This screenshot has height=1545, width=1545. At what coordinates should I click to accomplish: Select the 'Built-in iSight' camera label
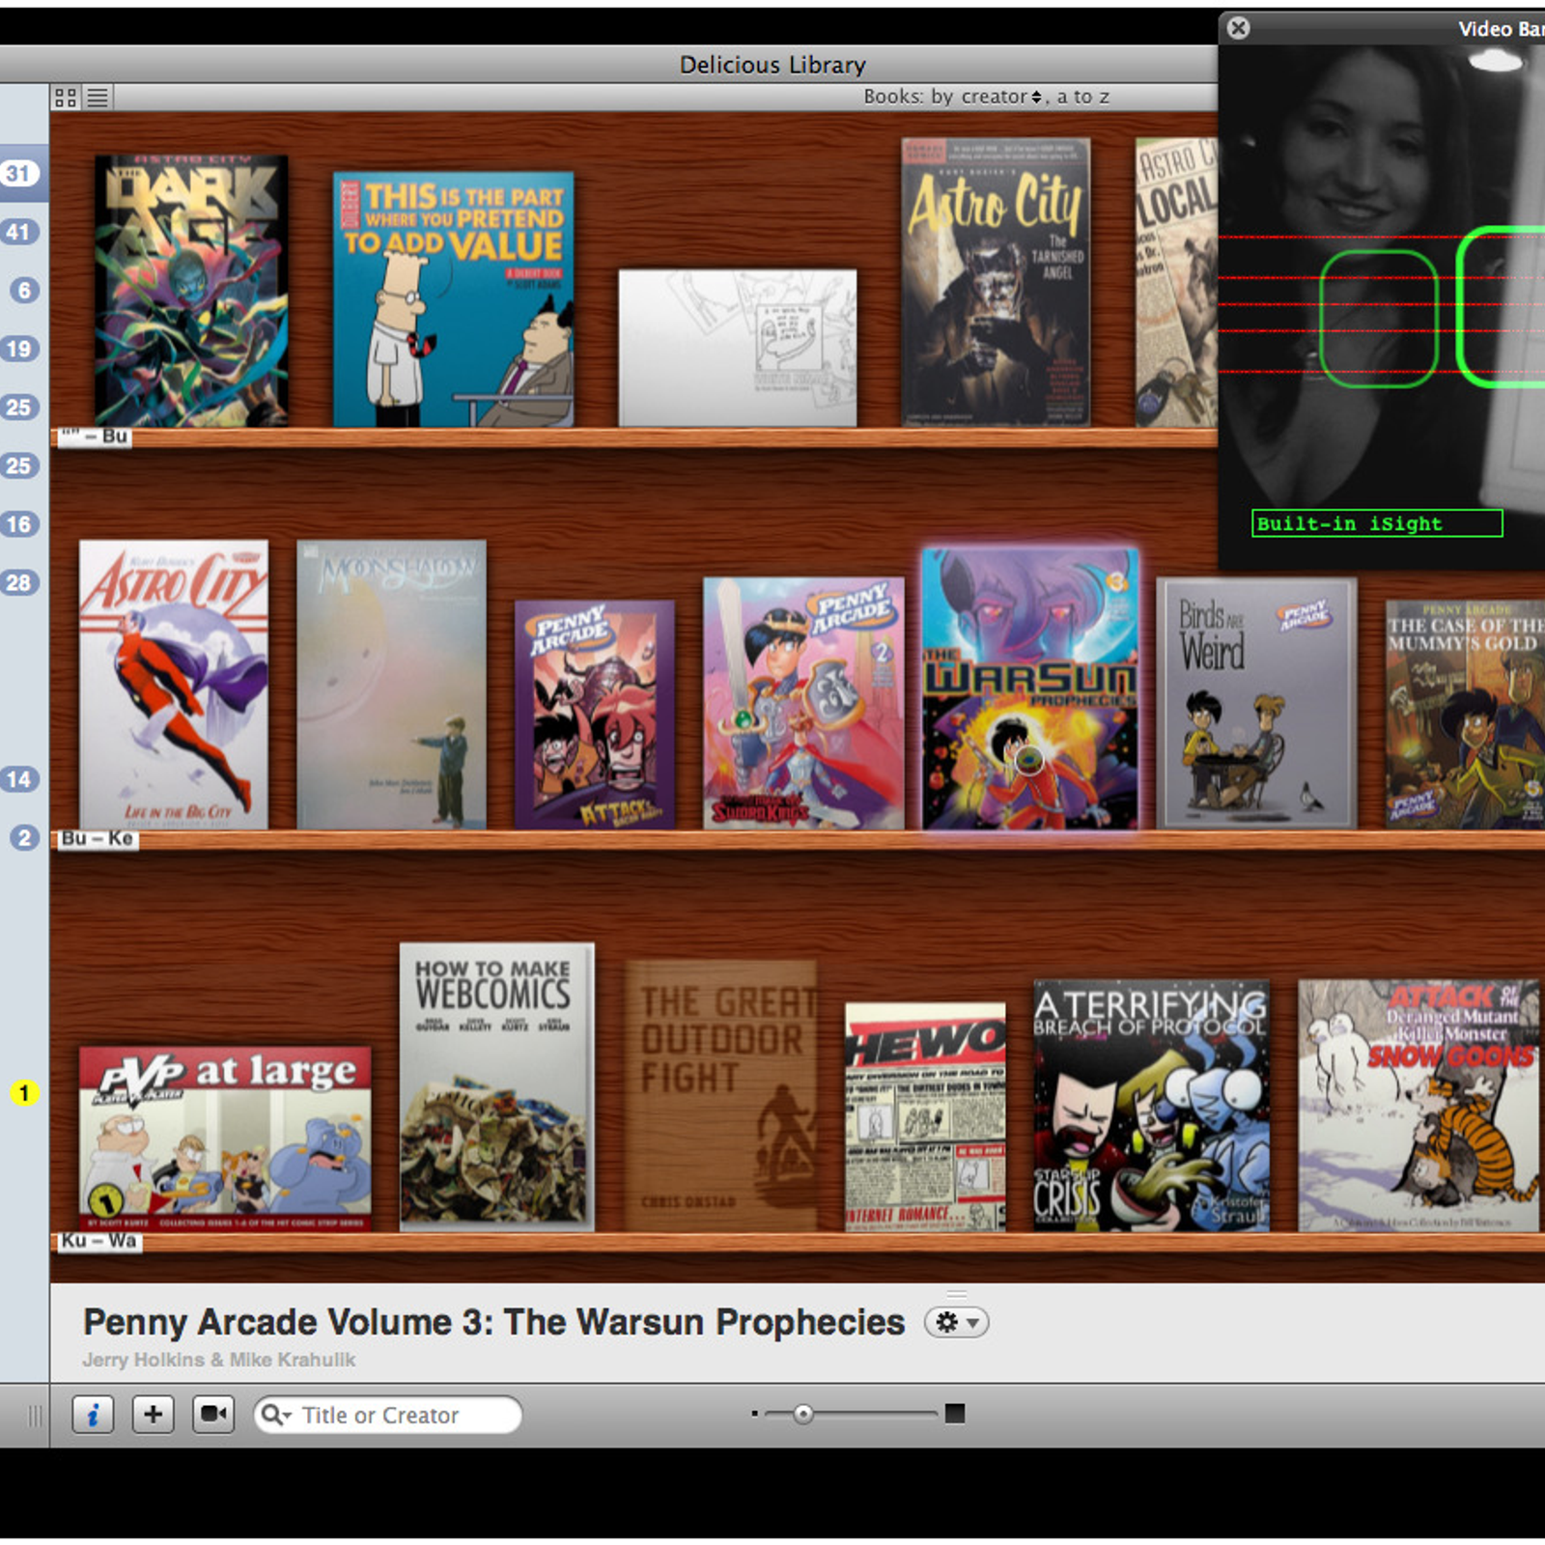point(1377,523)
